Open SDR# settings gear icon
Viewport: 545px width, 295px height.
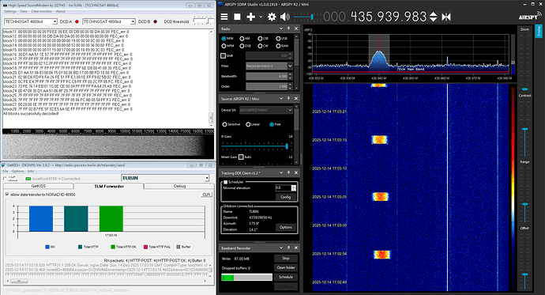pyautogui.click(x=272, y=17)
